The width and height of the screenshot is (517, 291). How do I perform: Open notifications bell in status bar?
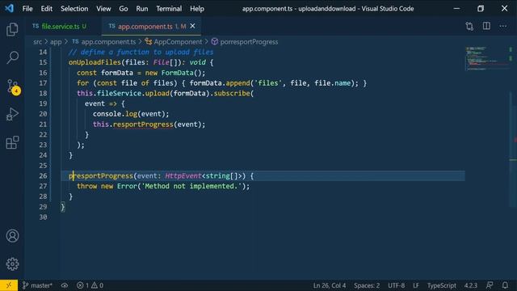coord(505,285)
